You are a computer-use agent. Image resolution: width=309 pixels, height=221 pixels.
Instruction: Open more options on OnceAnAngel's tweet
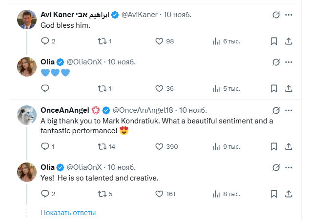289,109
